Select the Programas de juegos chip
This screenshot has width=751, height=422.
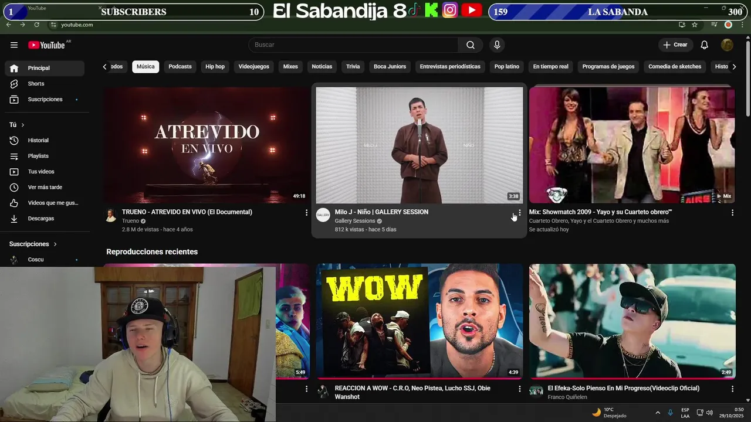(x=608, y=67)
